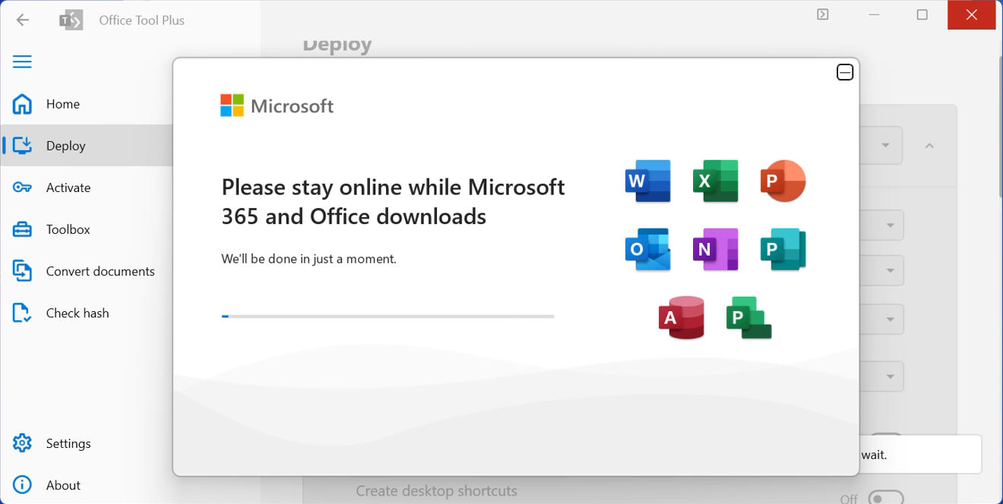Image resolution: width=1003 pixels, height=504 pixels.
Task: Click the Access app icon
Action: click(681, 317)
